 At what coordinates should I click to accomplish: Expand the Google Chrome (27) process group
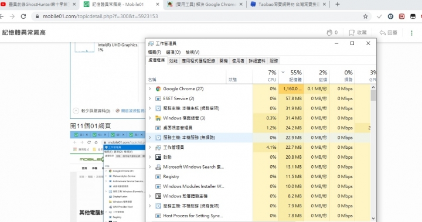click(x=150, y=89)
